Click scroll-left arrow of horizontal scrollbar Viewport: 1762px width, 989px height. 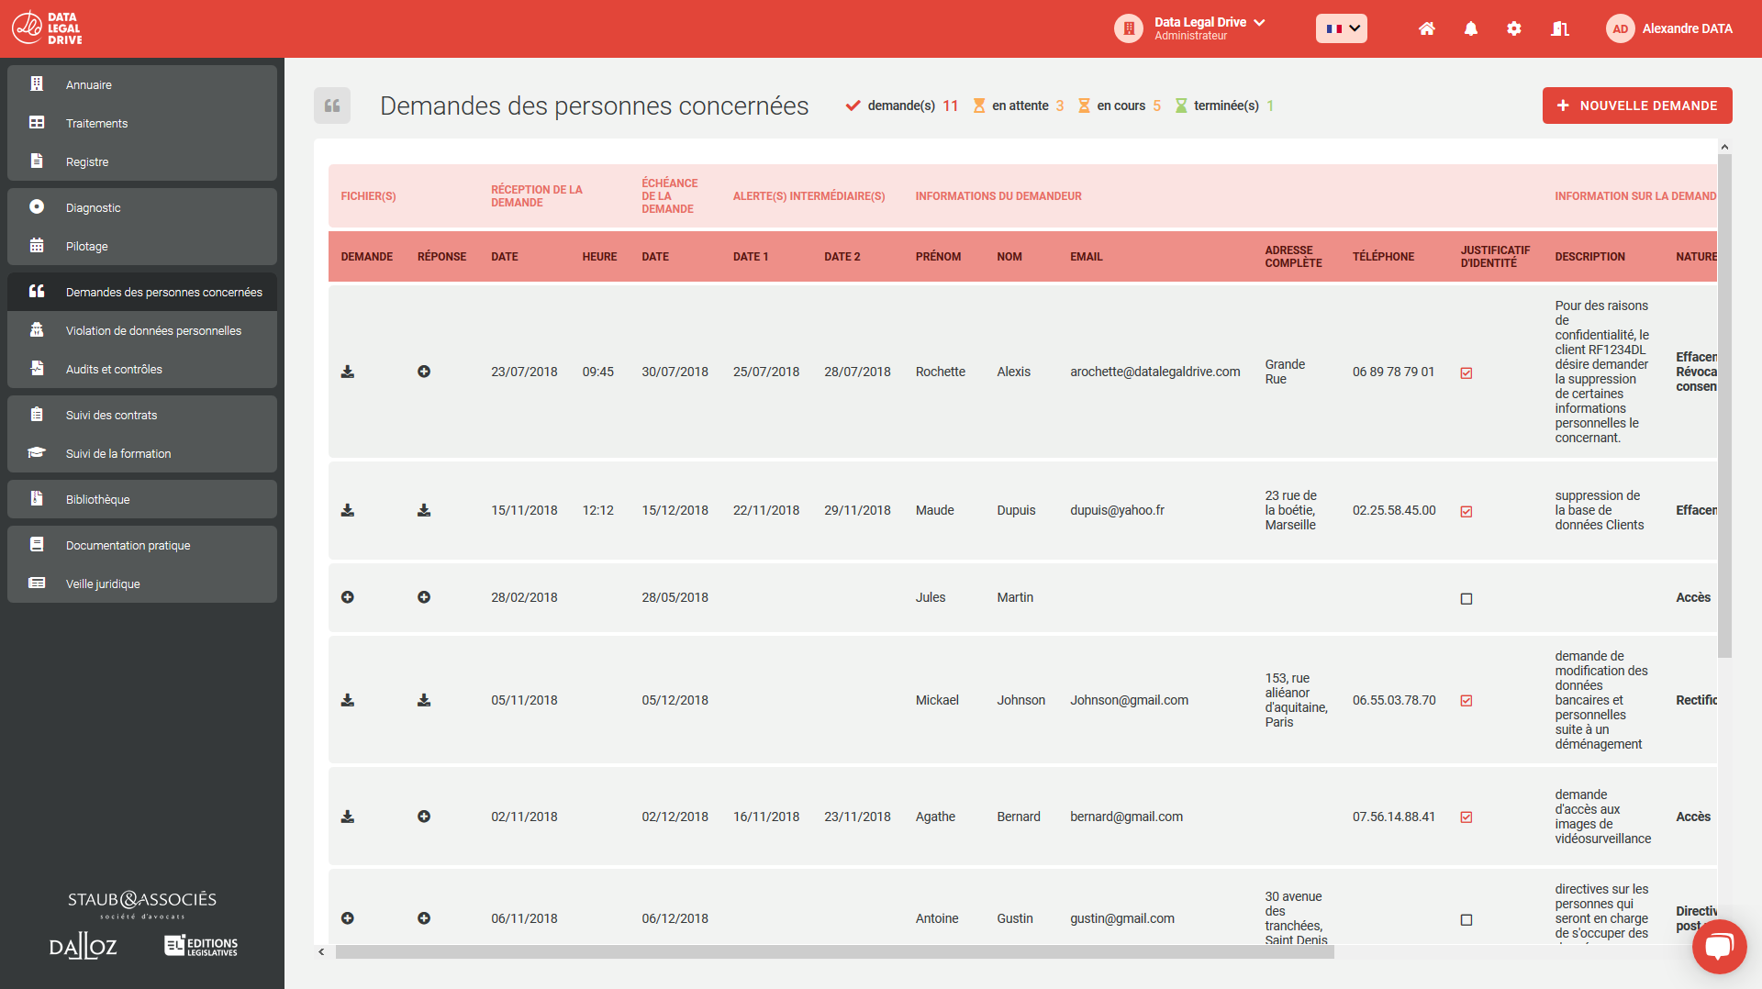tap(321, 952)
